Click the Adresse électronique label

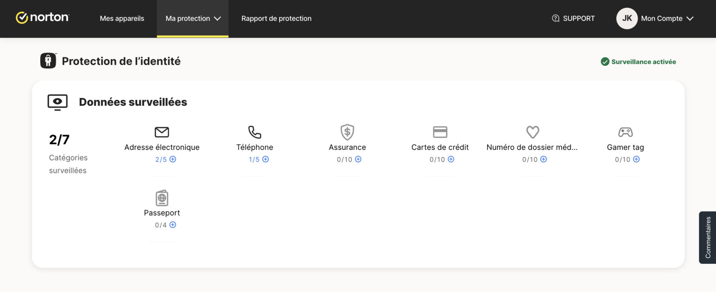(x=162, y=147)
